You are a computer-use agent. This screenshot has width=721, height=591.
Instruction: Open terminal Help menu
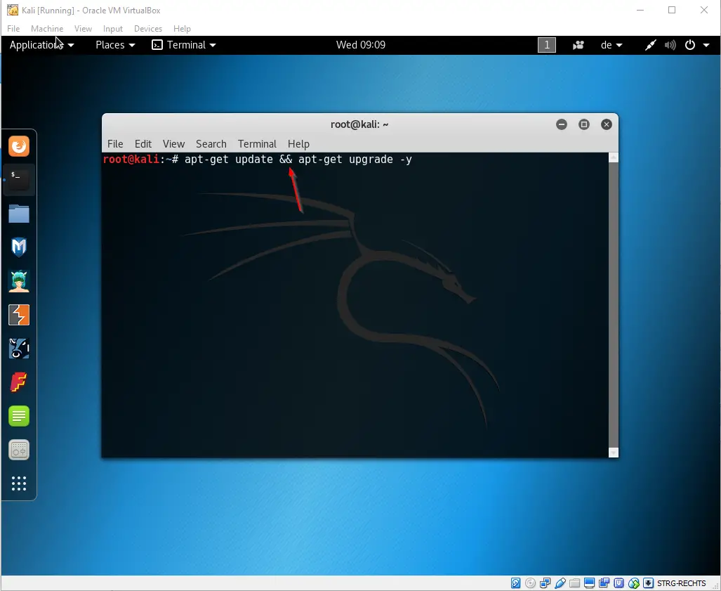(298, 144)
